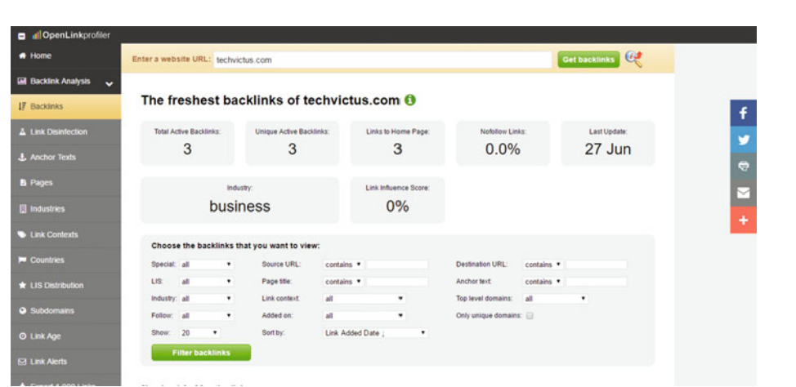Click the Link Alerts envelope icon
This screenshot has width=796, height=387.
pos(22,362)
